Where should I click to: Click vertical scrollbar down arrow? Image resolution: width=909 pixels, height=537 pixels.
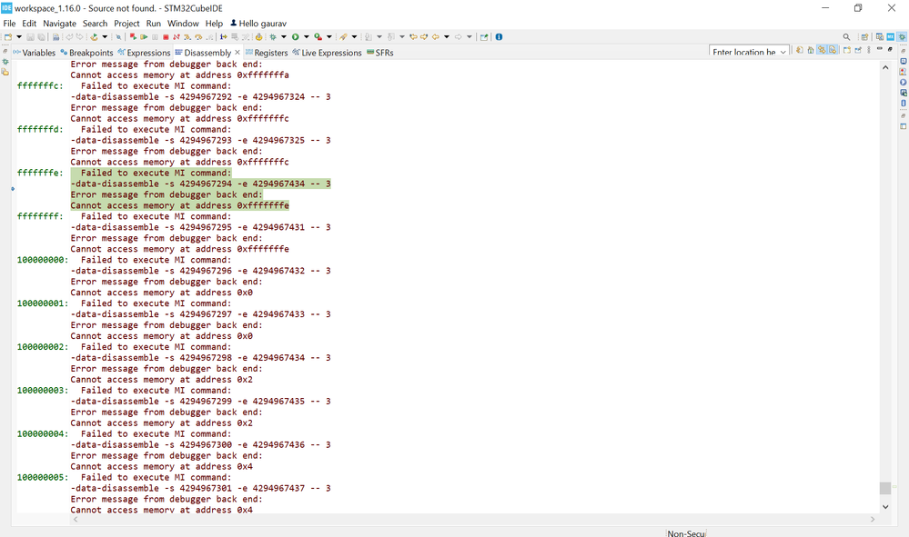tap(885, 507)
